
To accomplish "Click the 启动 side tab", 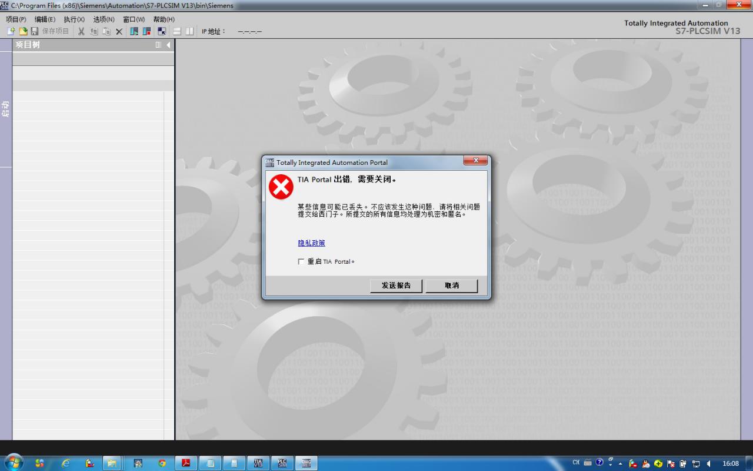I will point(6,108).
